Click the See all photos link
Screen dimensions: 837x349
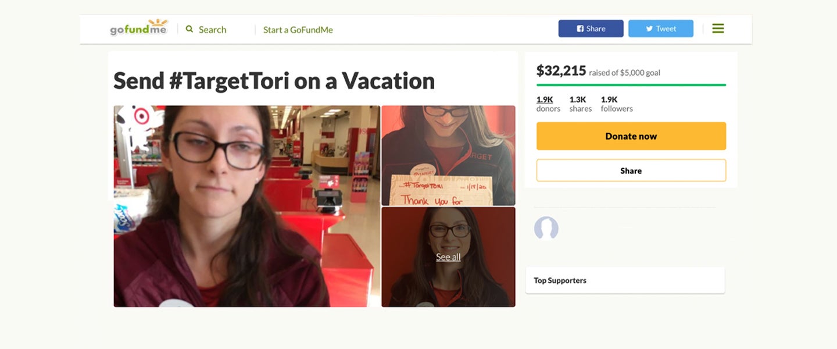point(448,257)
